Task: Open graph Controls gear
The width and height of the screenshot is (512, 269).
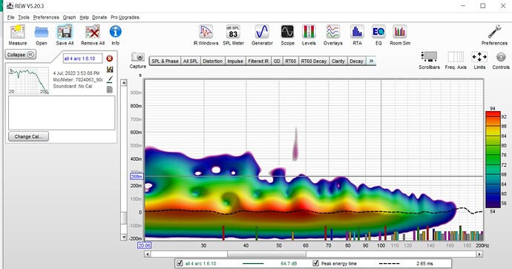Action: coord(501,60)
